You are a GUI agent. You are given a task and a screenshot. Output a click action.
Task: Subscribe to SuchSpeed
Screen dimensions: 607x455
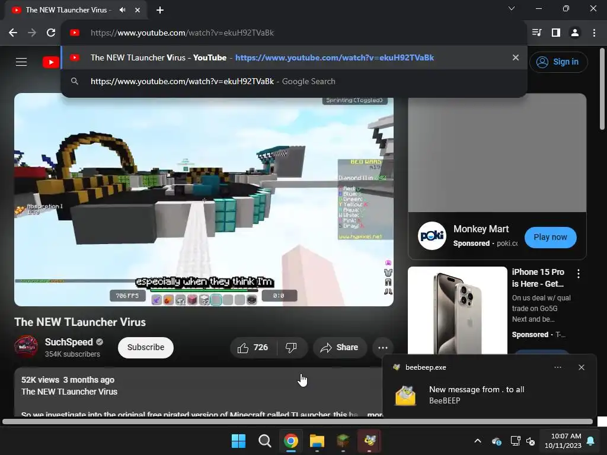(146, 347)
